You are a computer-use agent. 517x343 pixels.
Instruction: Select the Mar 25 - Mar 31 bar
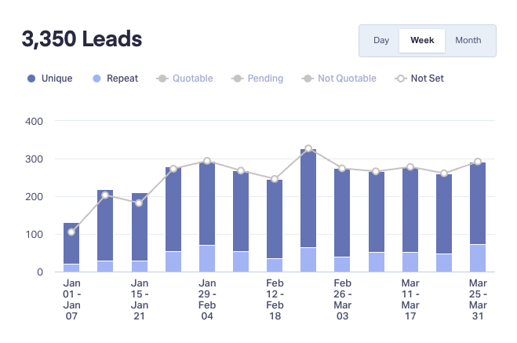pos(478,217)
